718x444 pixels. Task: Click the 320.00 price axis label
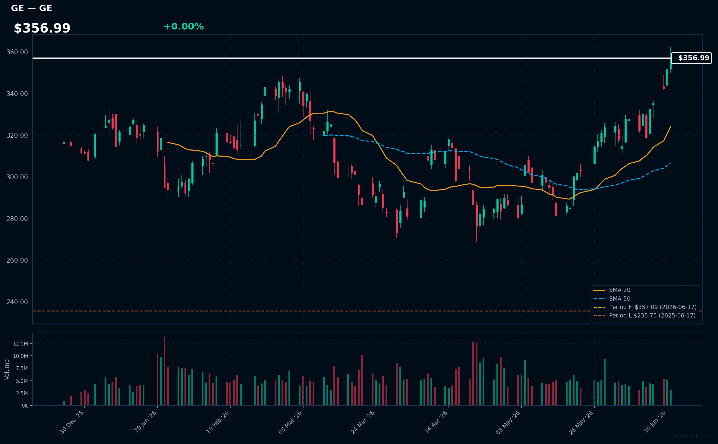point(17,136)
